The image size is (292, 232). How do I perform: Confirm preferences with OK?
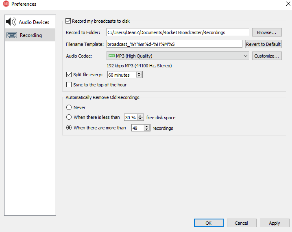point(209,223)
